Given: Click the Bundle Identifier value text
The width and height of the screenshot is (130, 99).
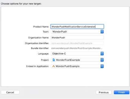Looking at the screenshot, I should (x=77, y=48).
